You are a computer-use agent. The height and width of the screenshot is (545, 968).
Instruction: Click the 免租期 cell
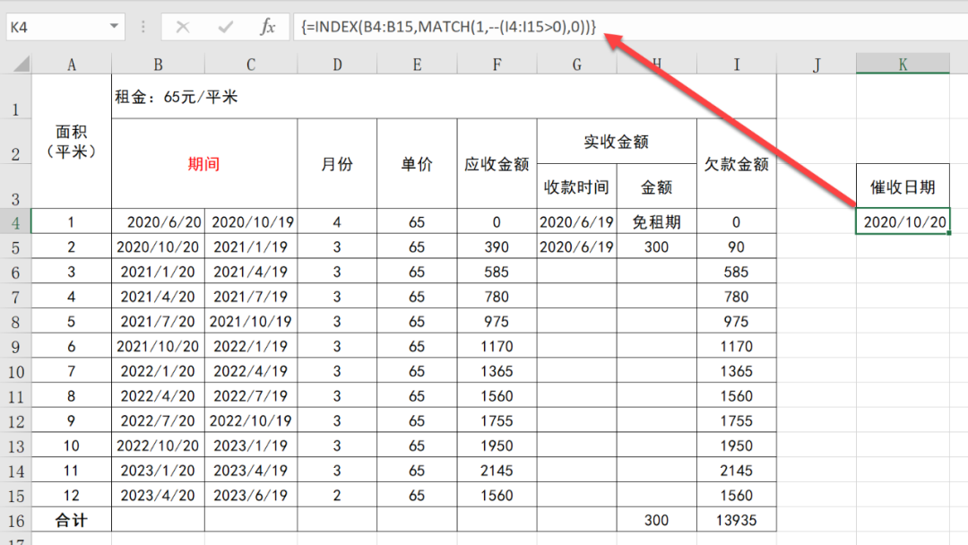[x=656, y=221]
